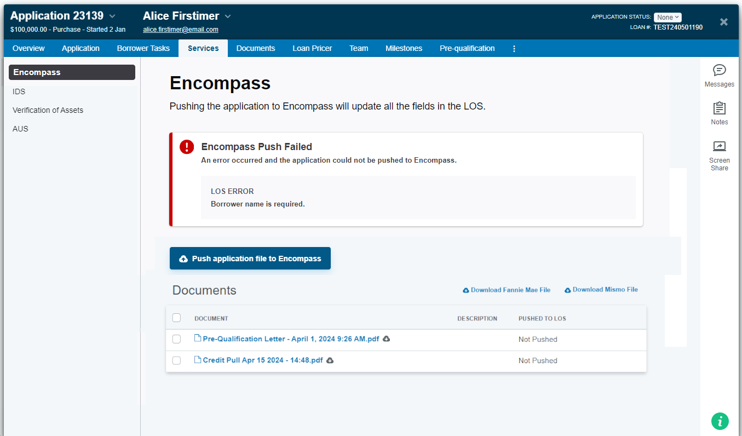The image size is (742, 436).
Task: Select Verification of Assets in sidebar
Action: pos(48,110)
